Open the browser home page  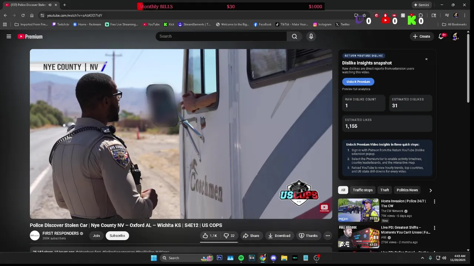[x=32, y=15]
